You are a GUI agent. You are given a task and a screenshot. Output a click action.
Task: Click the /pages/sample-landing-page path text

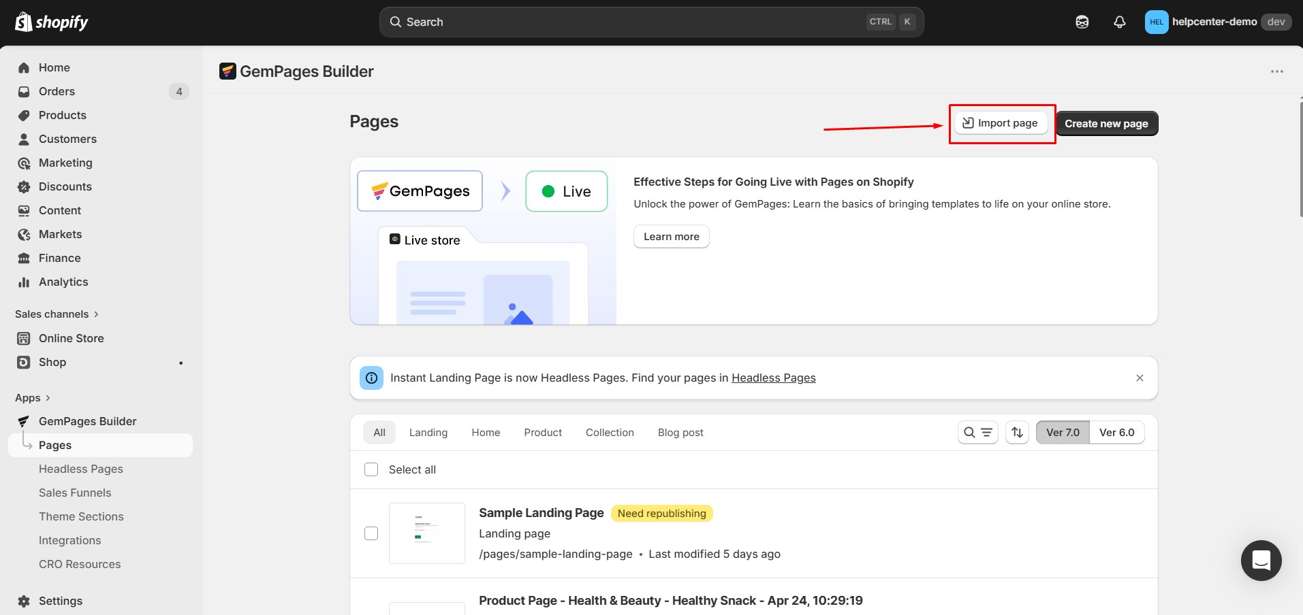pos(555,554)
